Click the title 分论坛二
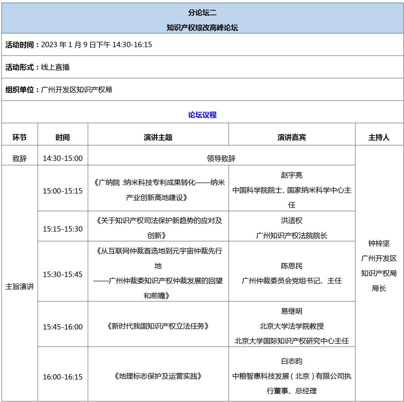Viewport: 404px width, 402px height. pyautogui.click(x=202, y=12)
